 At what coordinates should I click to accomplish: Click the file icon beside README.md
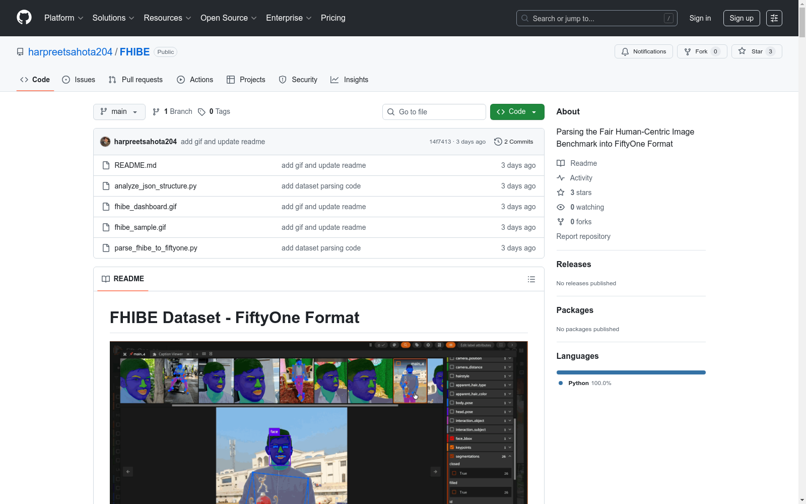(x=106, y=165)
